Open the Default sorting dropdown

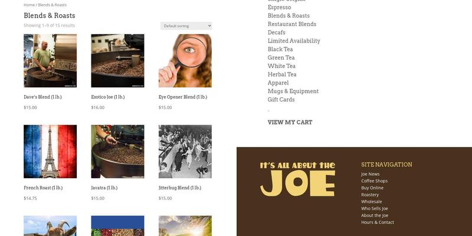pyautogui.click(x=186, y=26)
